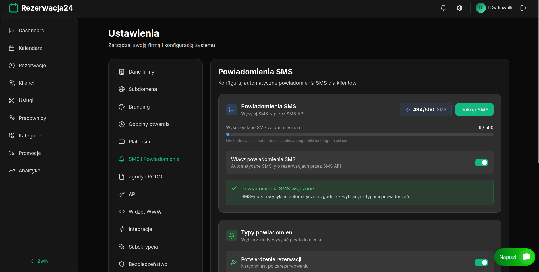The width and height of the screenshot is (539, 272).
Task: Click the SMS usage progress bar
Action: 360,134
